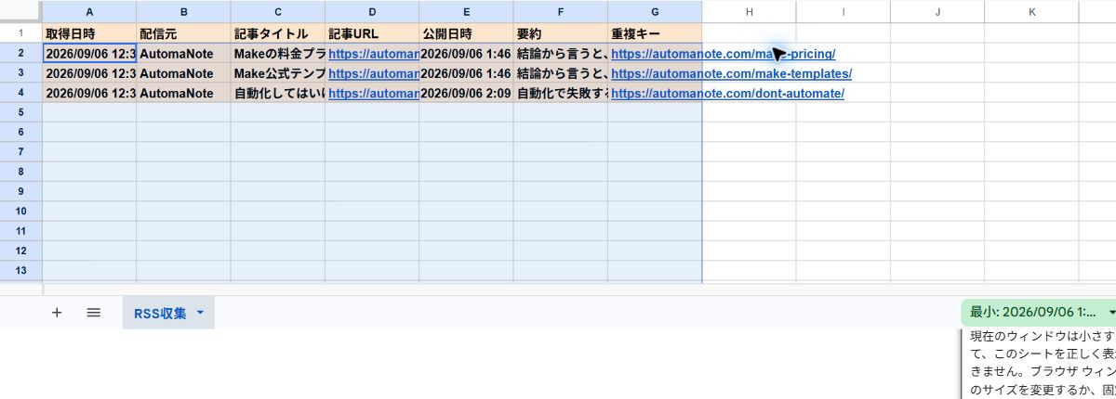Open the article URL link in cell D3
Screen dimensions: 1116x399
click(x=373, y=73)
